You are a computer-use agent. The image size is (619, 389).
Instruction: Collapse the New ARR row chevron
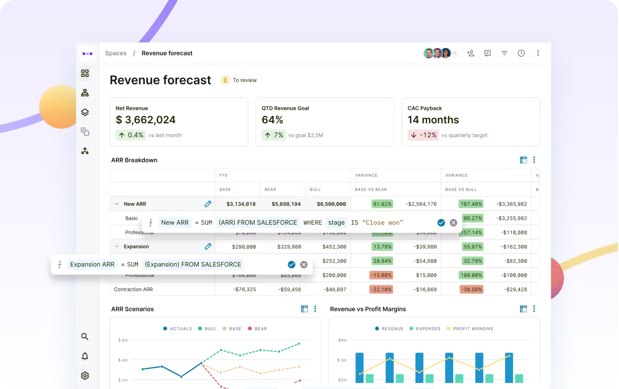[x=117, y=204]
